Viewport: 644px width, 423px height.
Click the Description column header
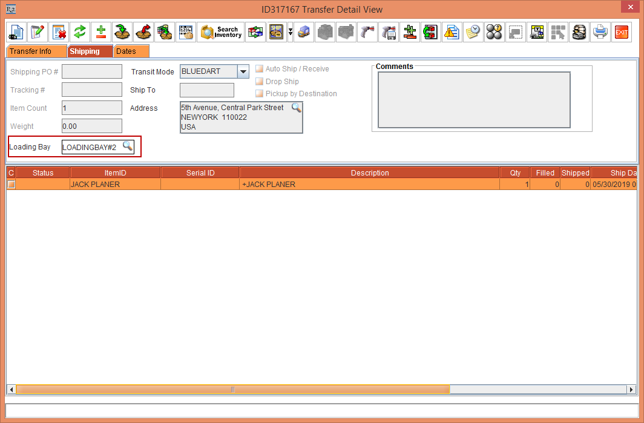pos(369,173)
